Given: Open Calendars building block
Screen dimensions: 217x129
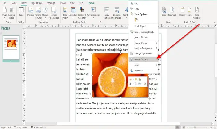Looking at the screenshot, I should 73,13.
